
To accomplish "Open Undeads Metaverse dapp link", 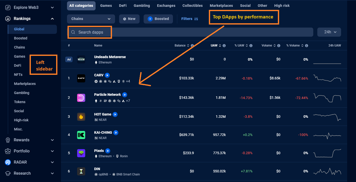I will 110,57.
